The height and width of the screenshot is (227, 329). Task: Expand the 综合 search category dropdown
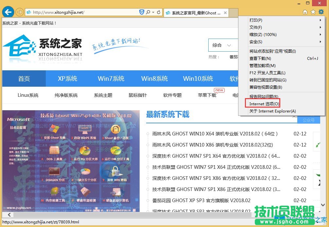coord(223,45)
